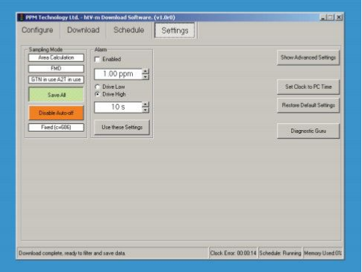Viewport: 362px width, 272px height.
Task: Select the Settings tab
Action: click(175, 31)
